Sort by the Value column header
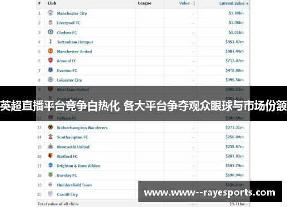This screenshot has height=207, width=287. click(187, 3)
